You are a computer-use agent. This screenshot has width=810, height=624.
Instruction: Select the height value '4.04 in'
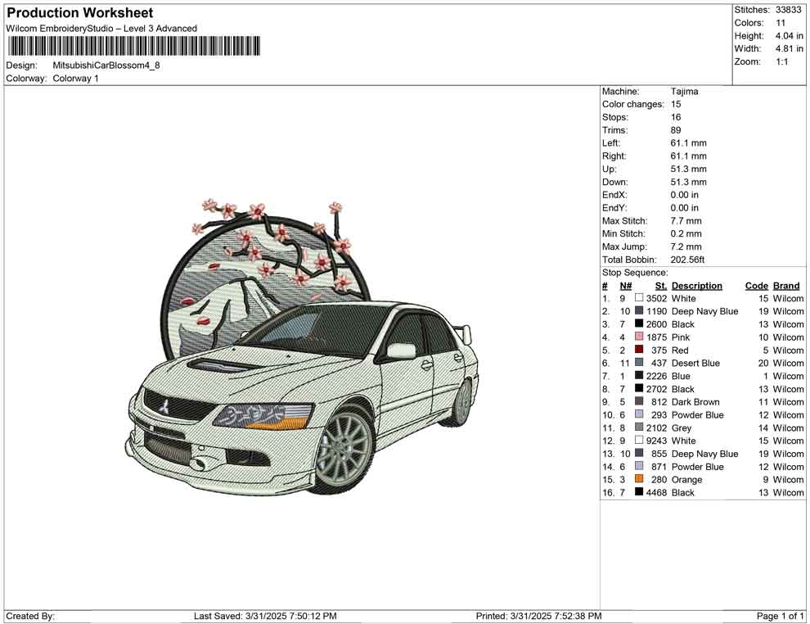pos(789,36)
